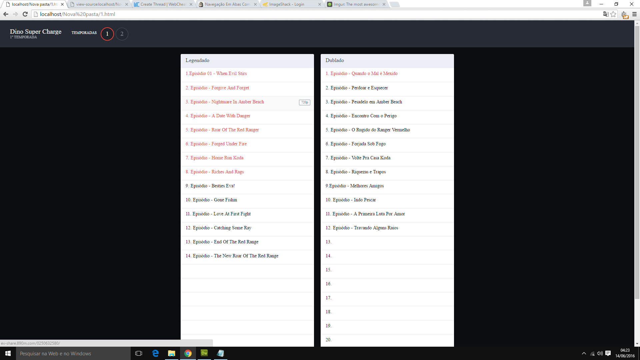Open the Chrome hamburger menu

pos(634,14)
